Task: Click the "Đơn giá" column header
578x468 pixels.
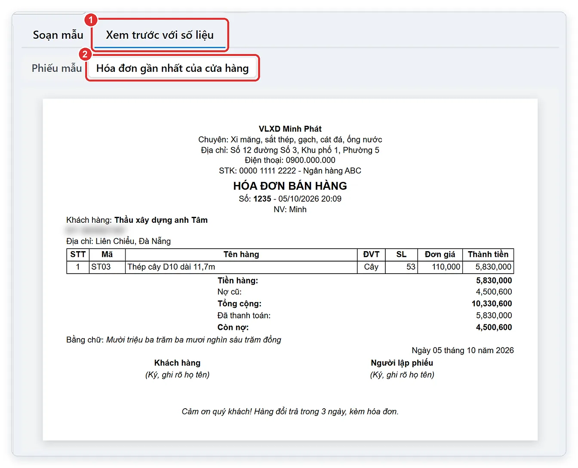Action: point(440,255)
